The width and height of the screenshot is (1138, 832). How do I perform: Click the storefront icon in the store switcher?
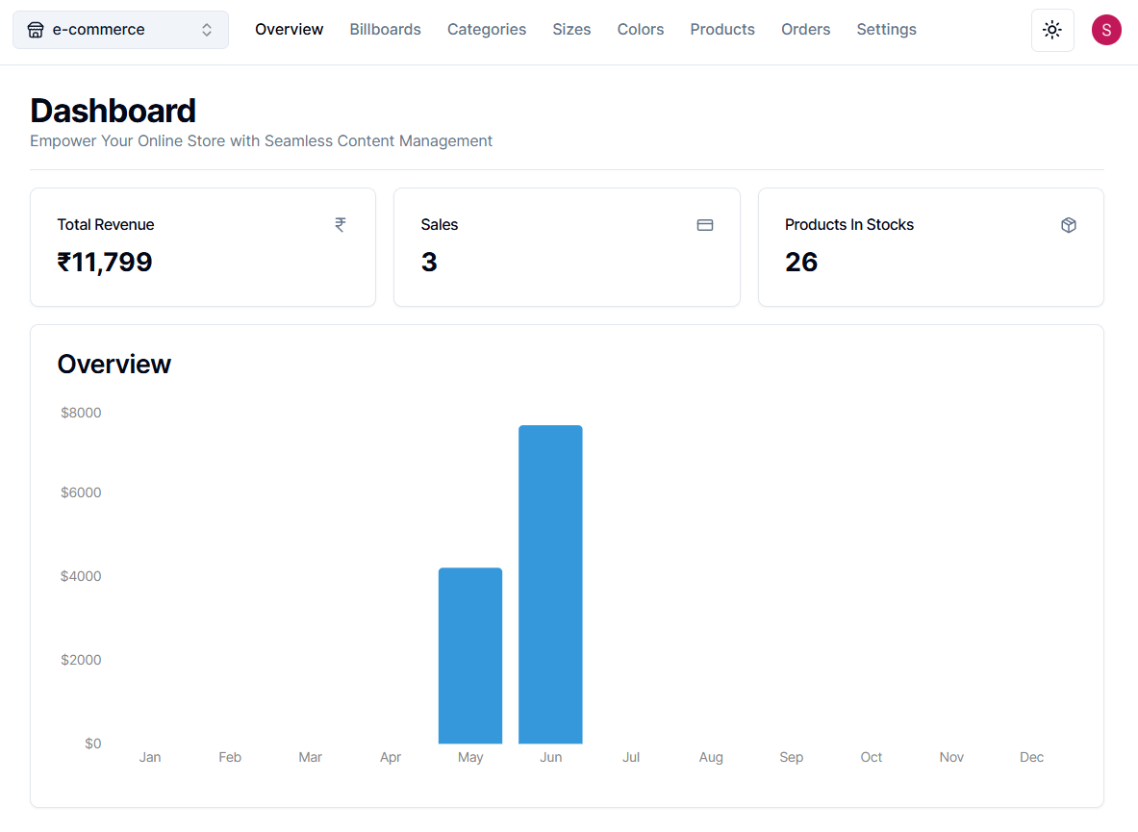(x=36, y=30)
